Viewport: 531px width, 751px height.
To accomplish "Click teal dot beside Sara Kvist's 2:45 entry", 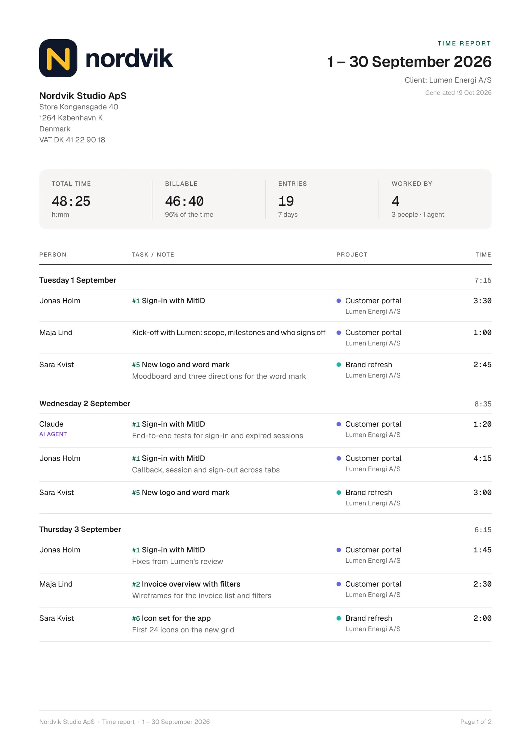I will pyautogui.click(x=339, y=365).
